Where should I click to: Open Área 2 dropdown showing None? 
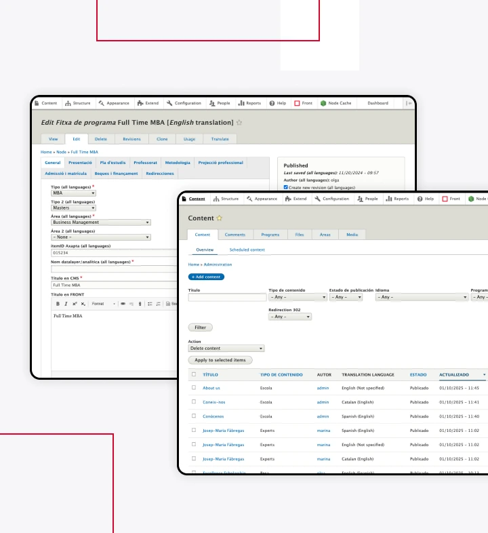point(101,237)
